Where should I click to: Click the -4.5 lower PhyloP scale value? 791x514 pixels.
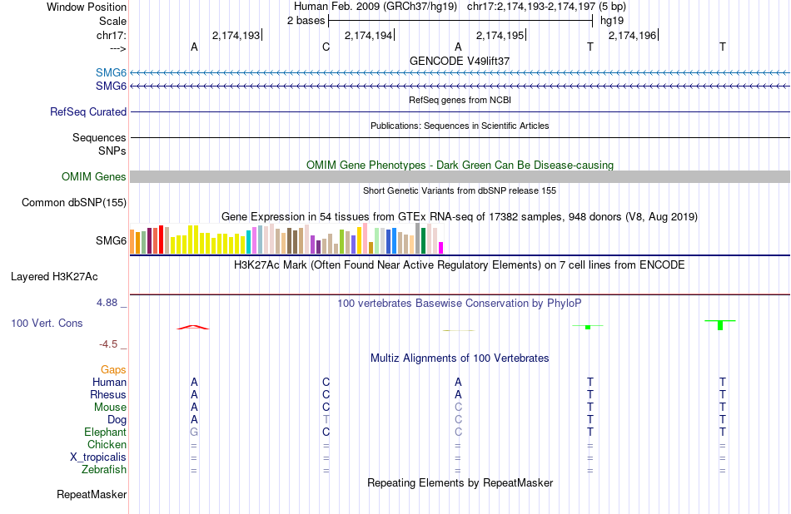click(108, 344)
